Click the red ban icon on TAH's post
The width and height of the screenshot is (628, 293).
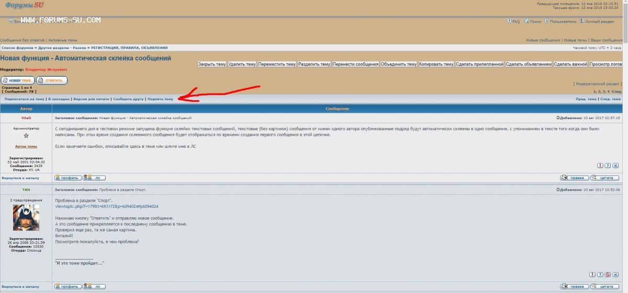pos(608,274)
